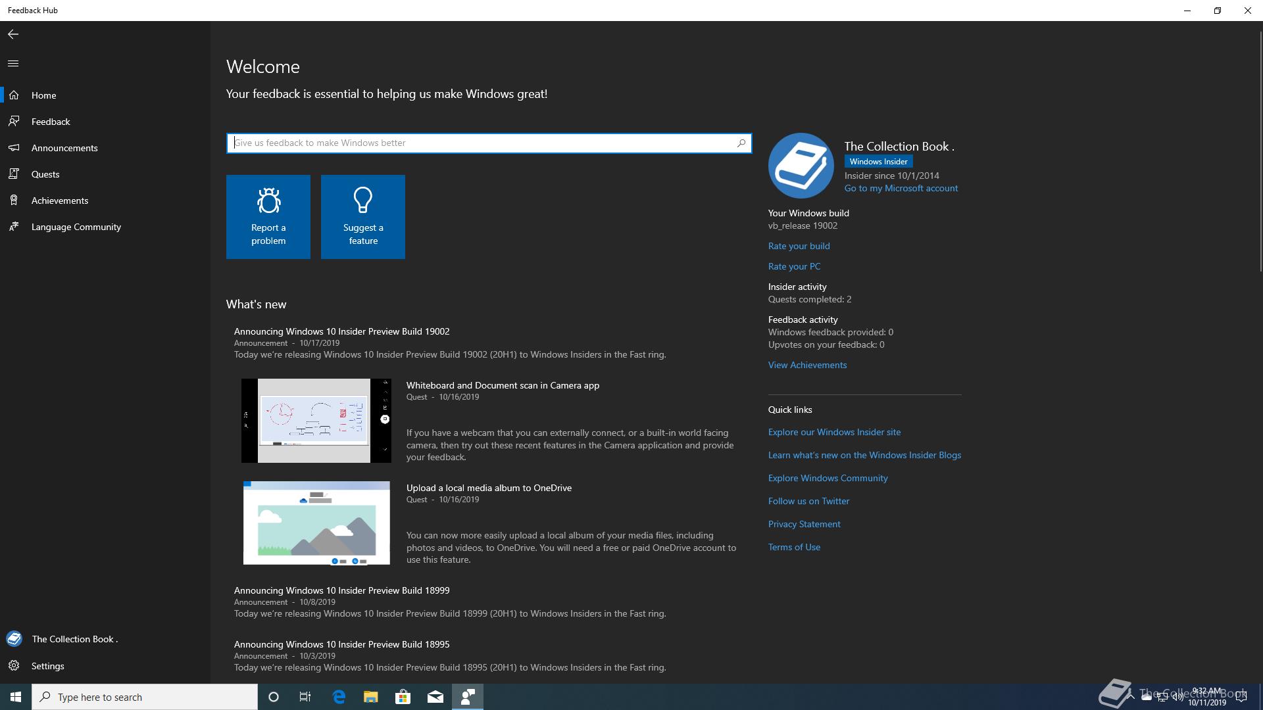Open Windows Insider Blogs link
1263x710 pixels.
coord(864,455)
